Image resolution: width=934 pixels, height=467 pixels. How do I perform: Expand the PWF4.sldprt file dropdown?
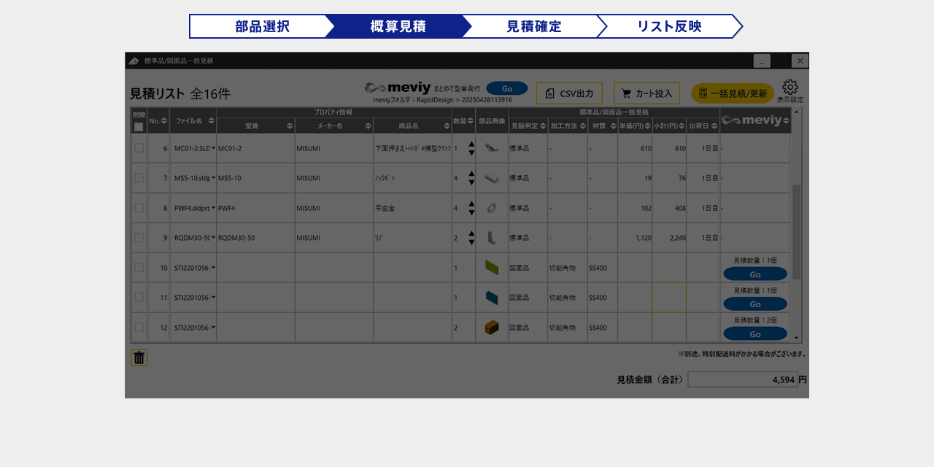point(213,208)
